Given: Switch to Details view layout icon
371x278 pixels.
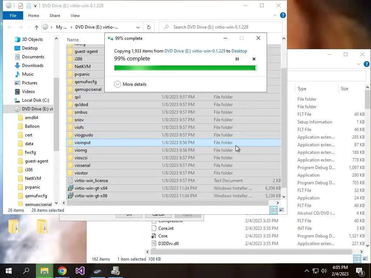Looking at the screenshot, I should coord(274,210).
